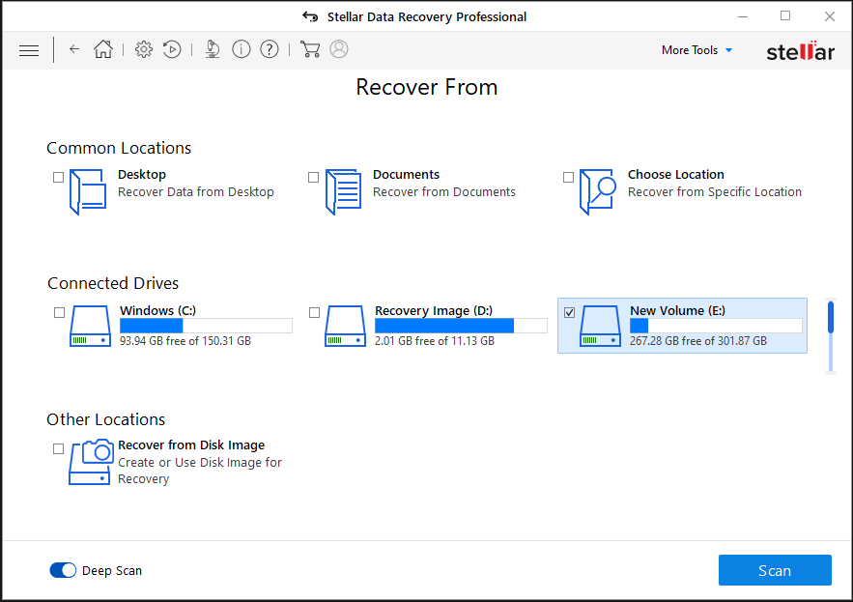Open Settings via the gear icon
Viewport: 853px width, 602px height.
pos(143,49)
